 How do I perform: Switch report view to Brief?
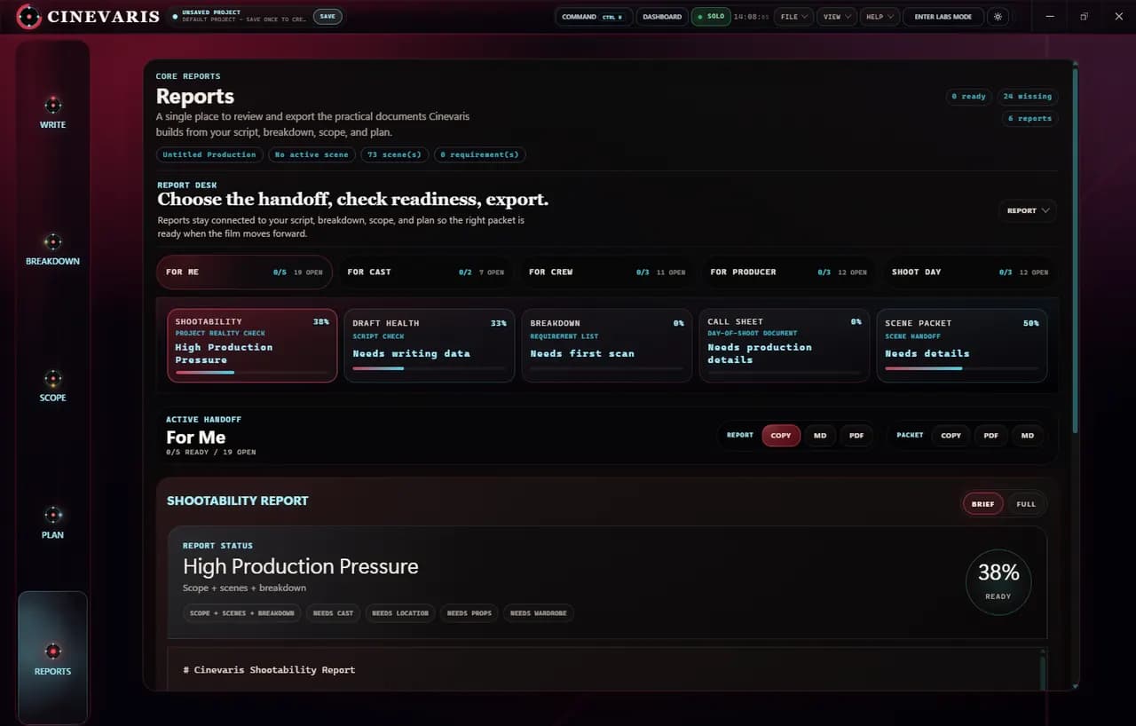983,504
